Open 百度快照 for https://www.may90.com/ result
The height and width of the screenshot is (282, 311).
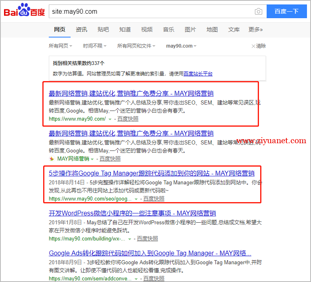pos(128,119)
